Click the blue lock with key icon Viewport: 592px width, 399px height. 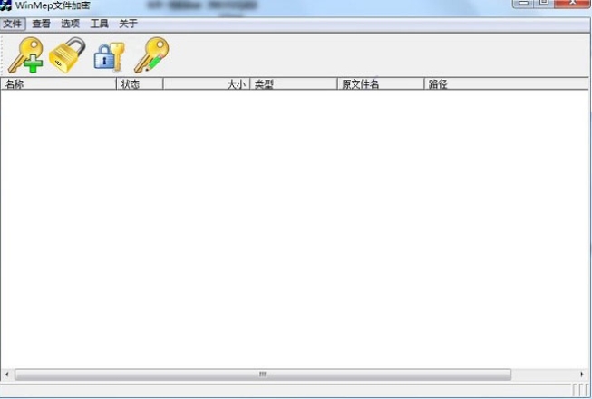coord(109,55)
